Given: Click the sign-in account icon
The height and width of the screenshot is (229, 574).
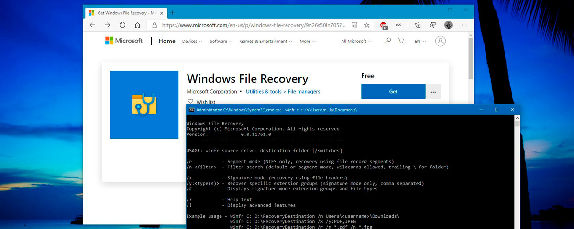Looking at the screenshot, I should click(441, 41).
